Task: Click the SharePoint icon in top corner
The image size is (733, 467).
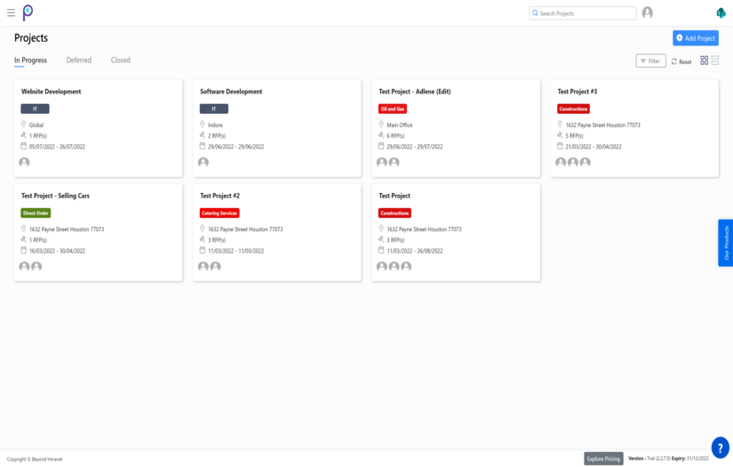Action: pos(721,13)
